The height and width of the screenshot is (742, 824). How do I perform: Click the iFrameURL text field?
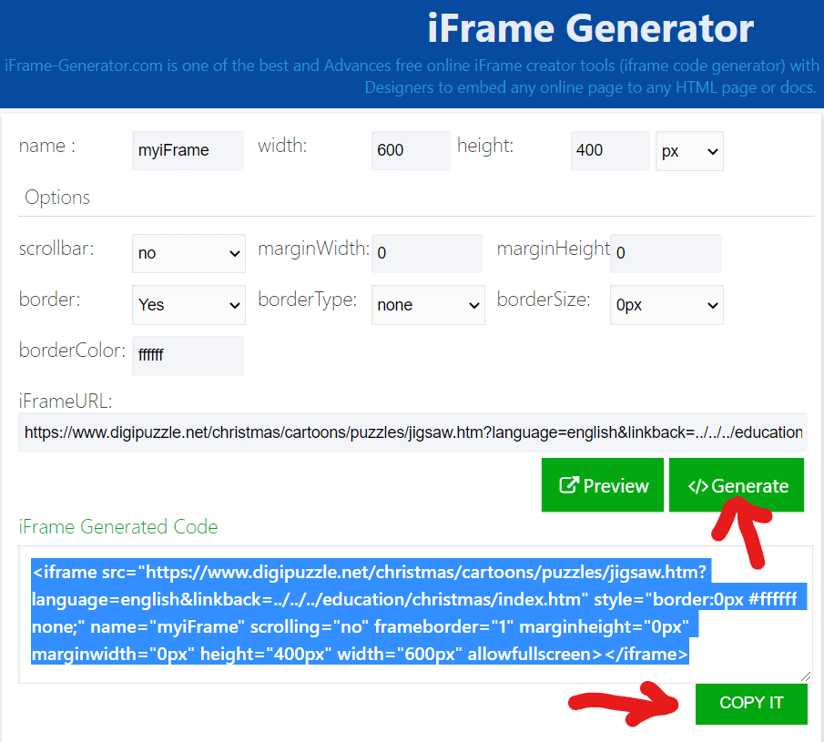pos(412,432)
